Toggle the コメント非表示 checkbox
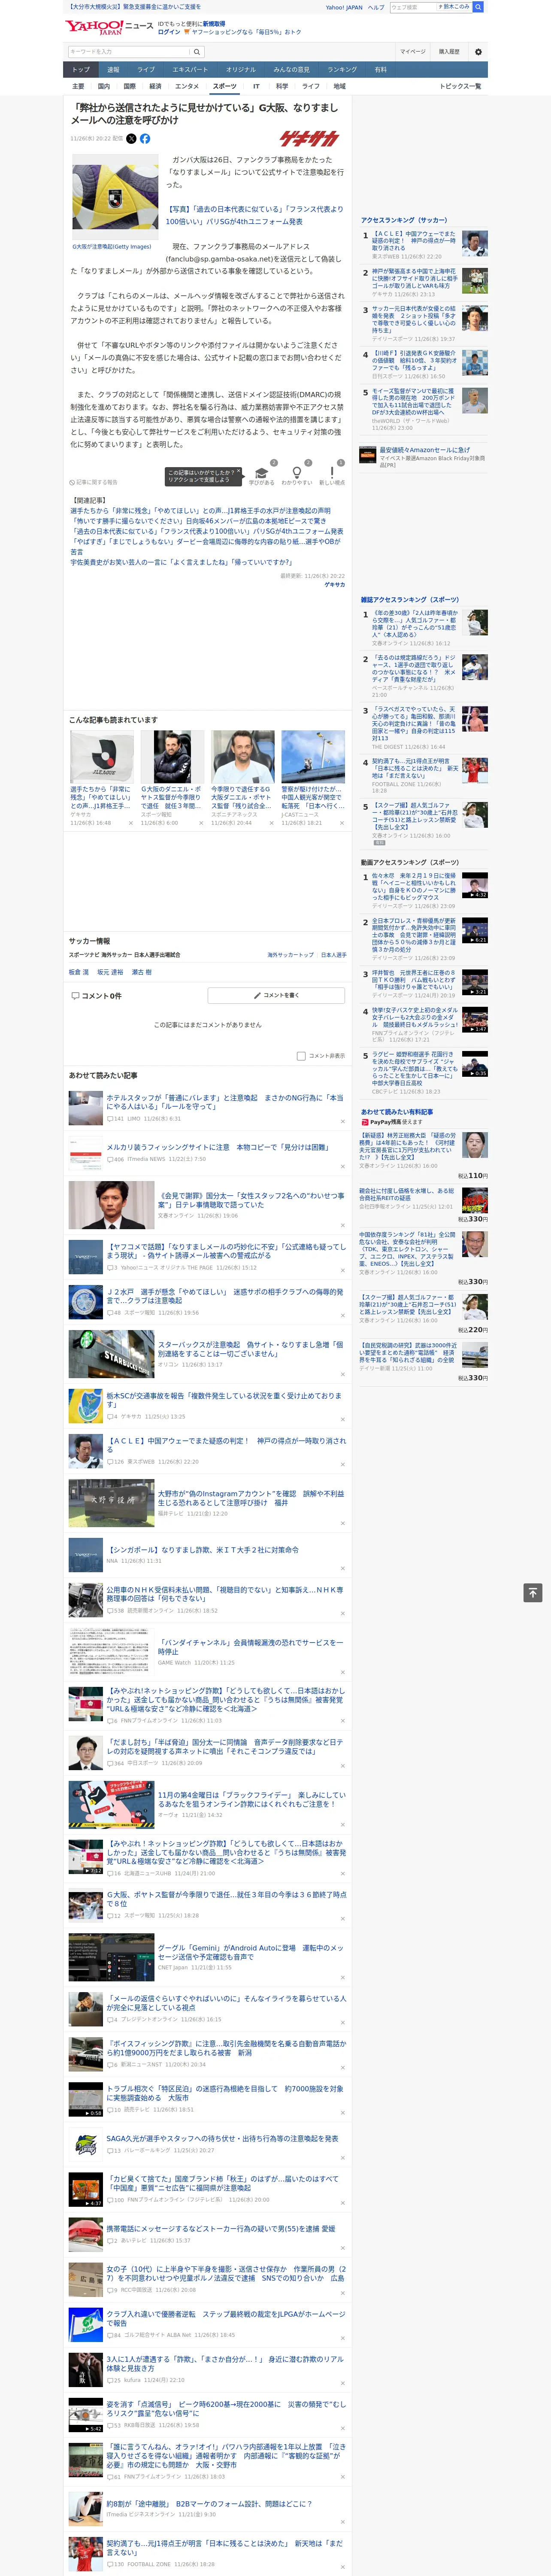Screen dimensions: 551x2576 [x=301, y=1056]
